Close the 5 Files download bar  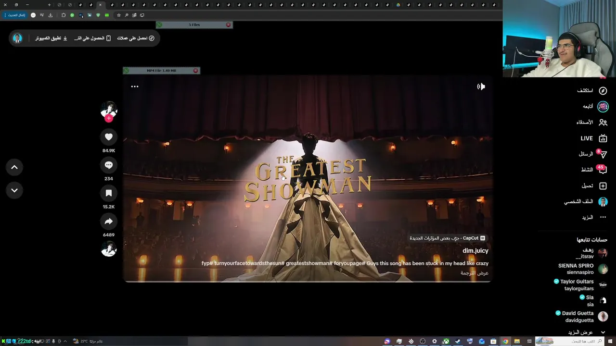point(228,25)
